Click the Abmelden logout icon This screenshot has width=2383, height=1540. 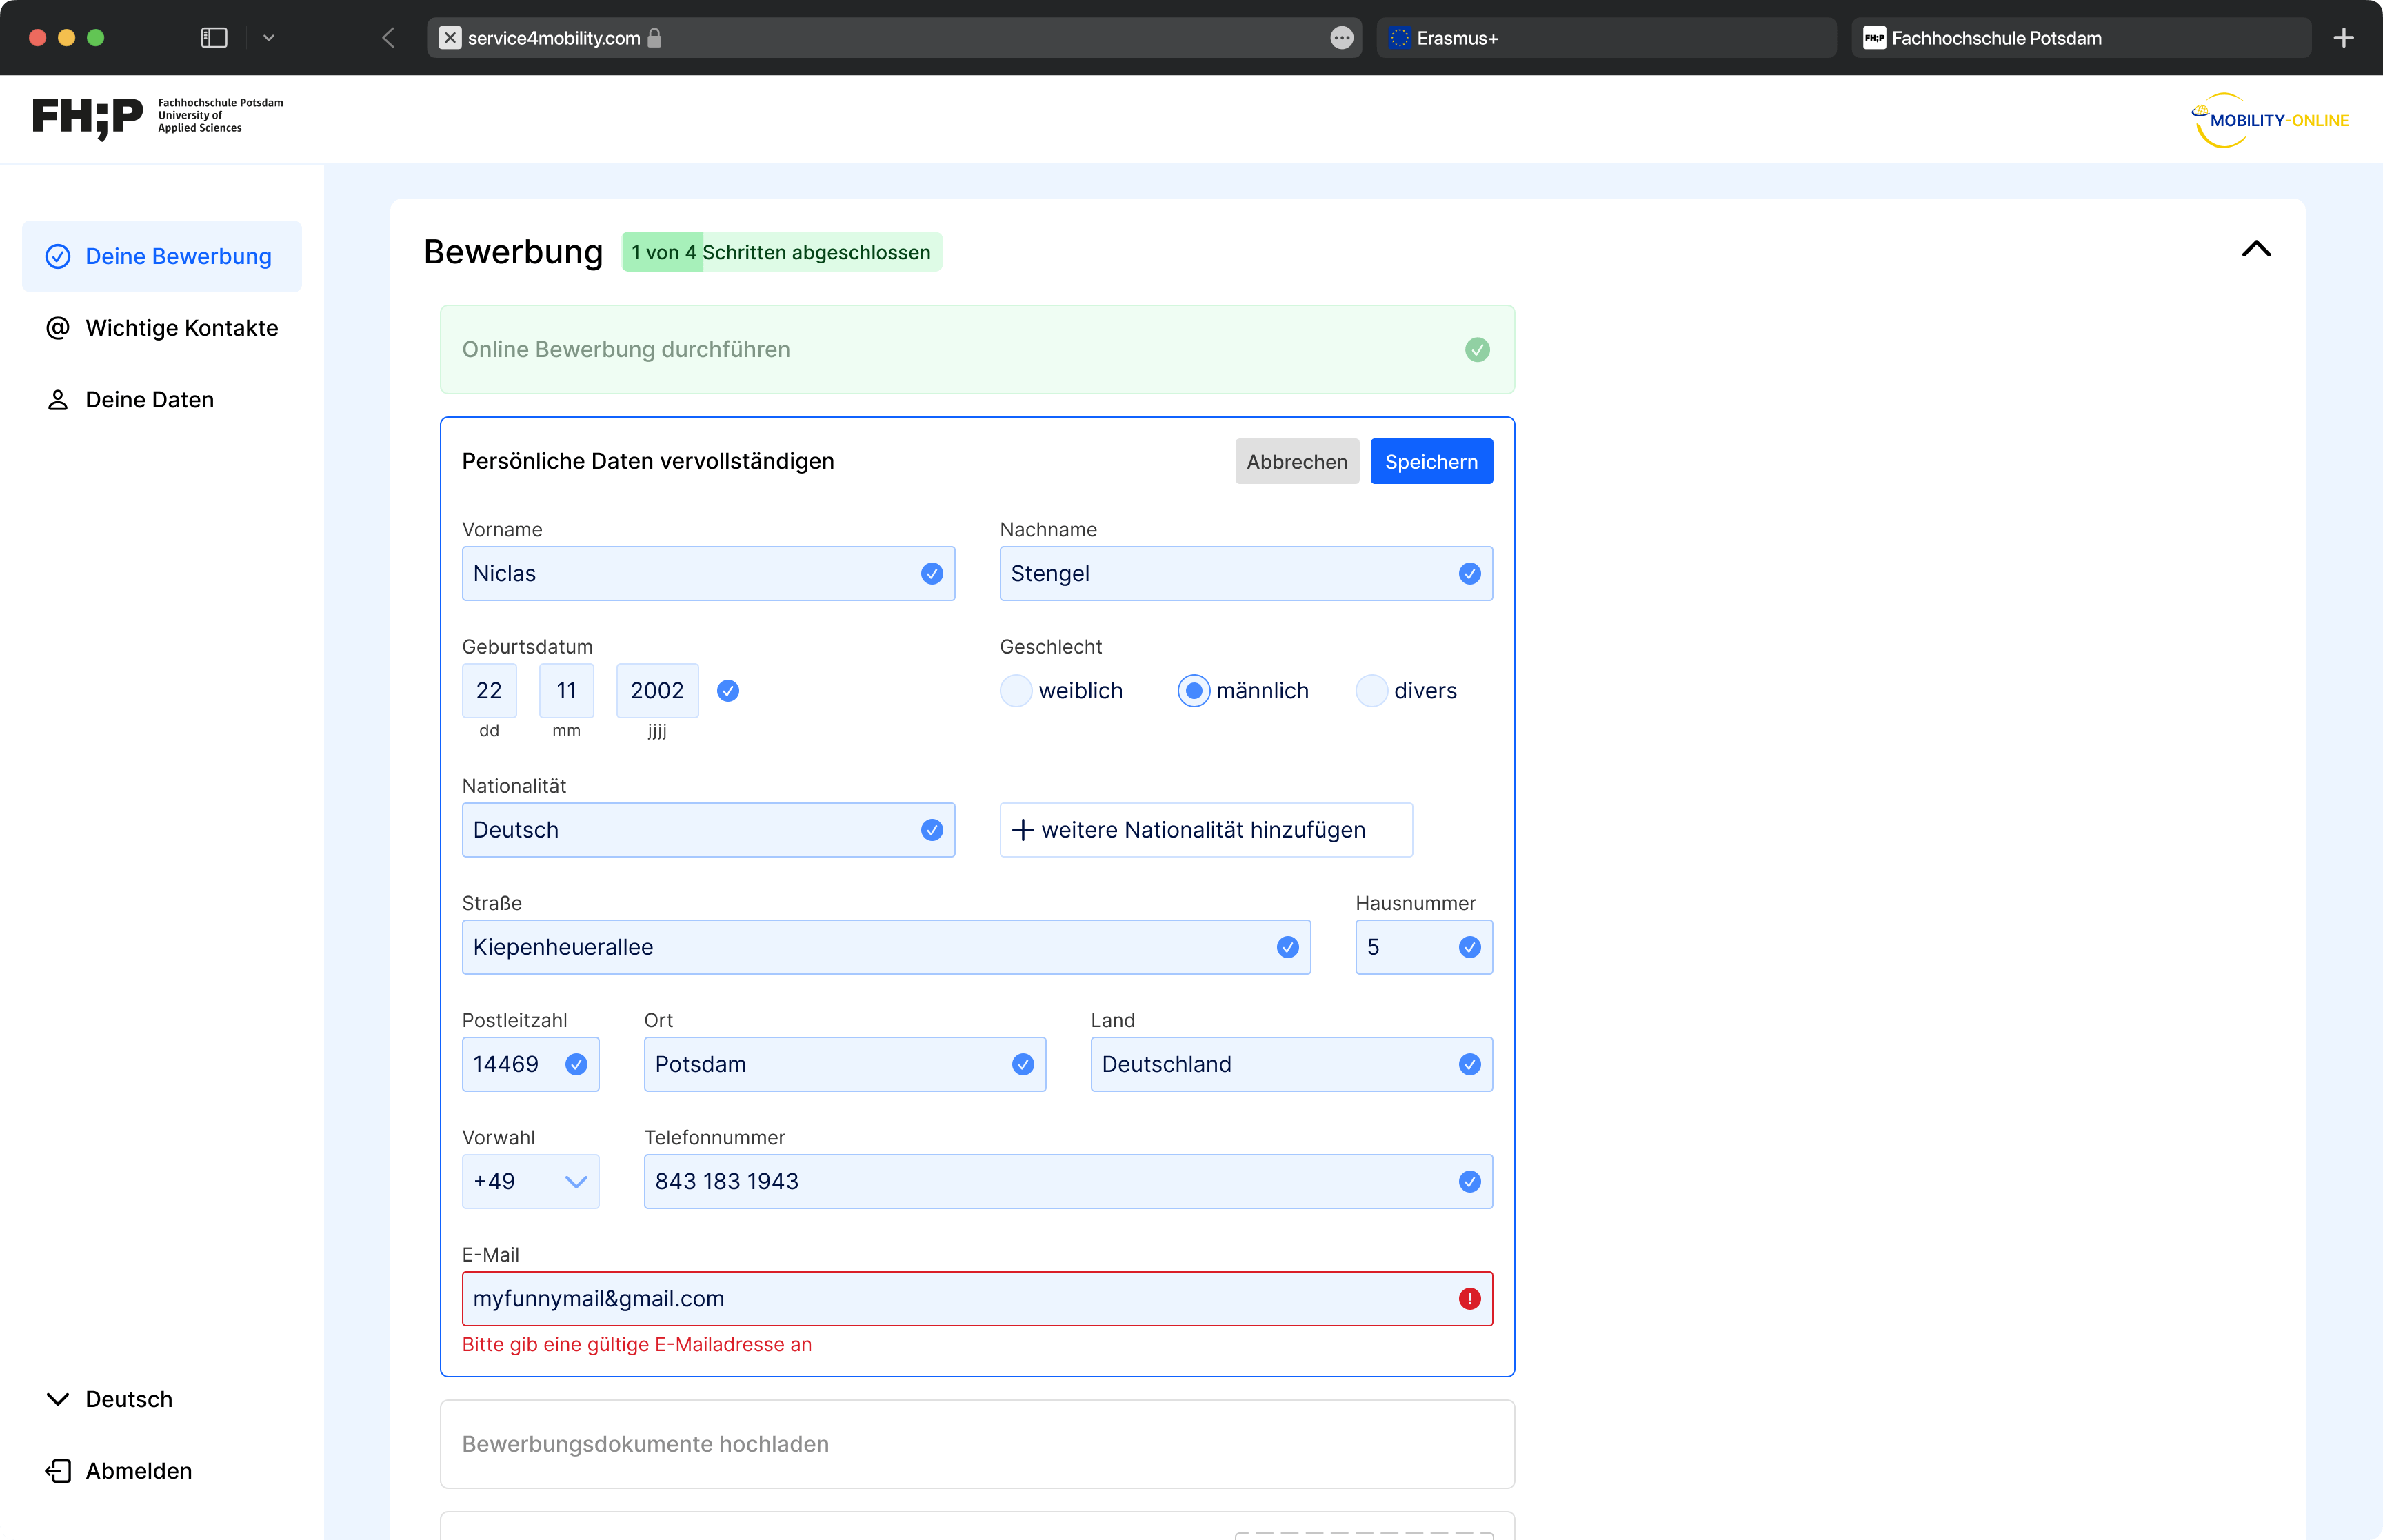(58, 1470)
